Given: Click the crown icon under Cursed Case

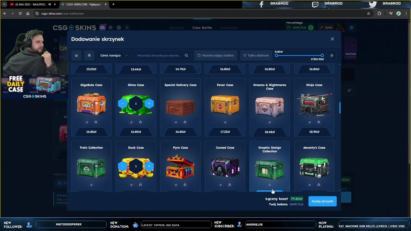Looking at the screenshot, I should click(221, 185).
